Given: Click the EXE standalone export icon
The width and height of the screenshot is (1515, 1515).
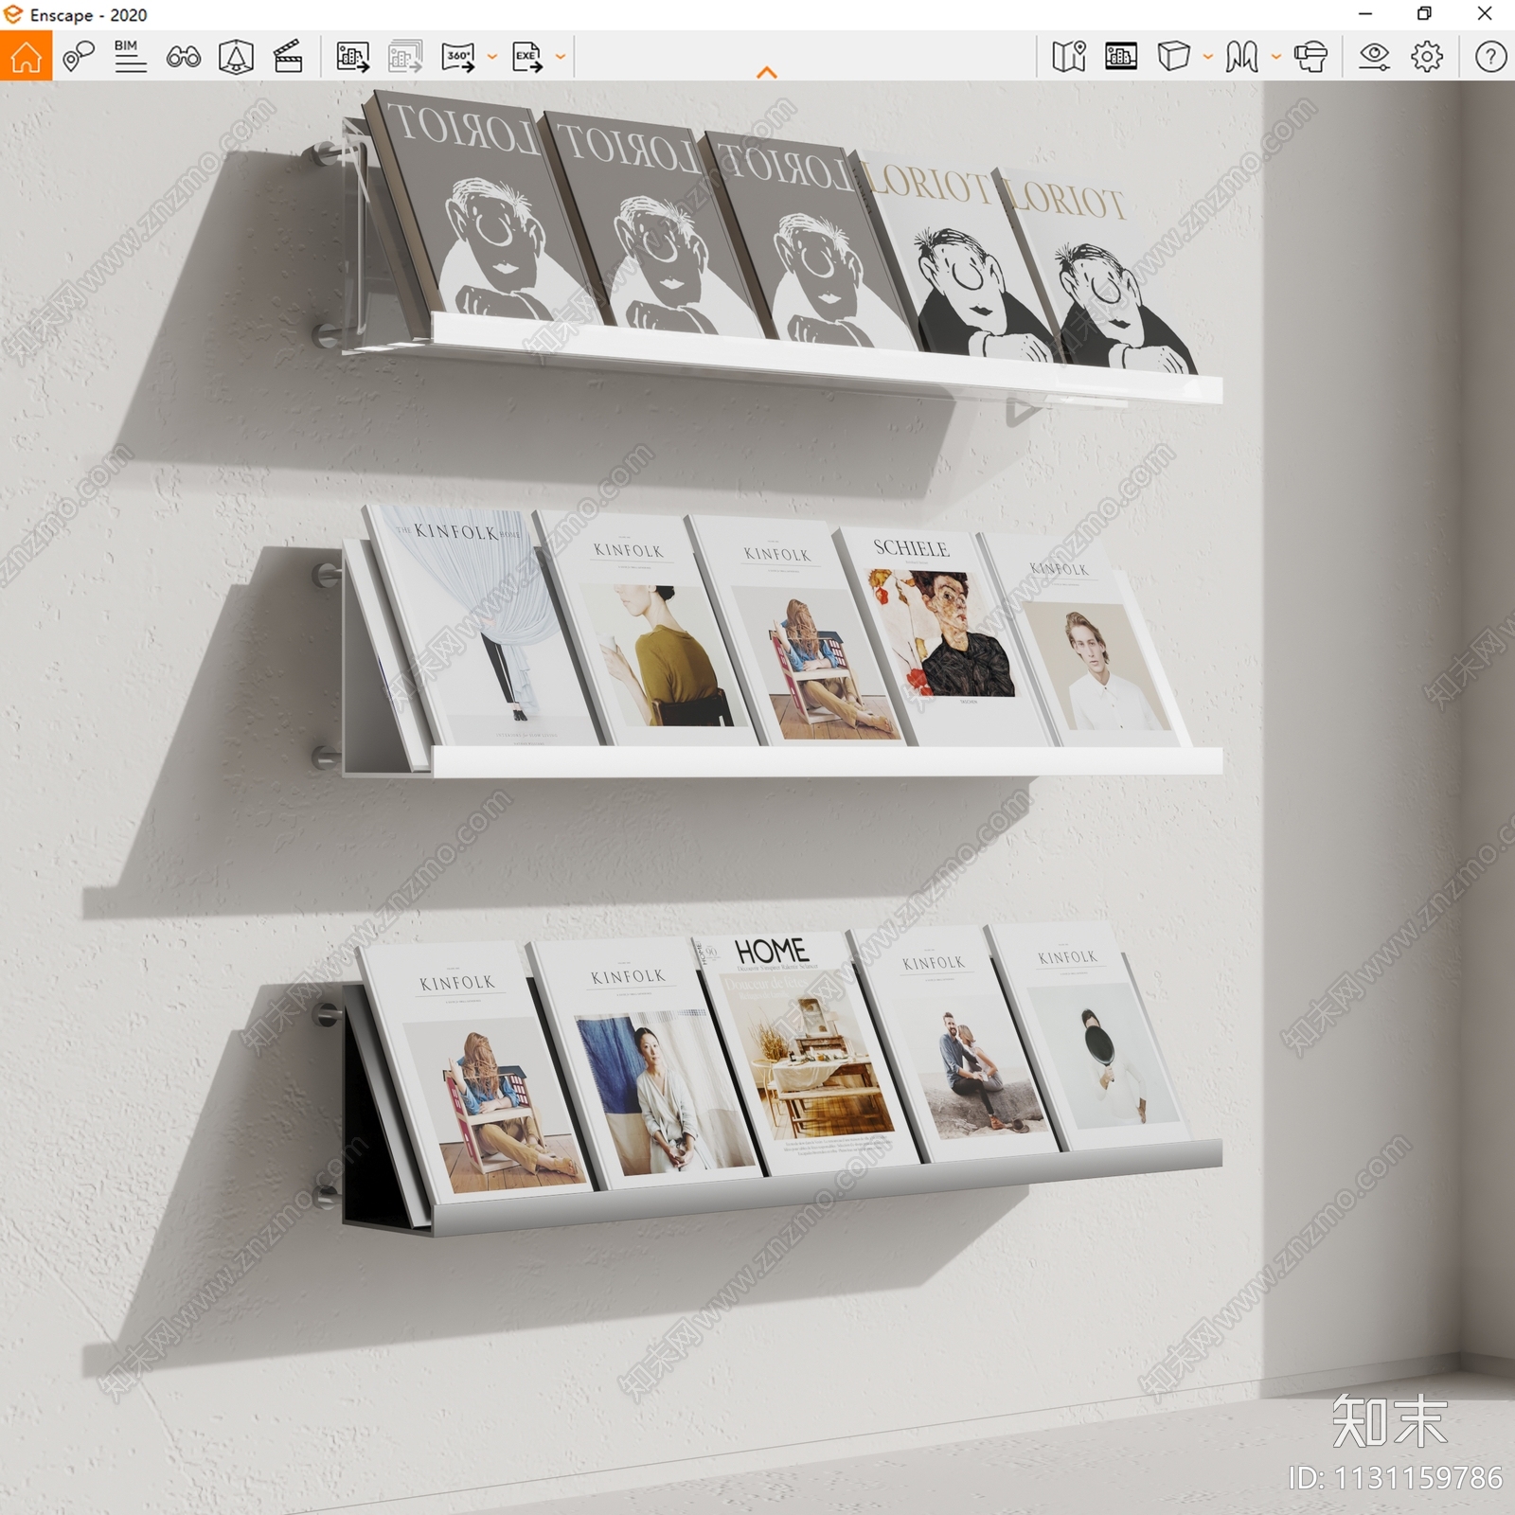Looking at the screenshot, I should (527, 57).
